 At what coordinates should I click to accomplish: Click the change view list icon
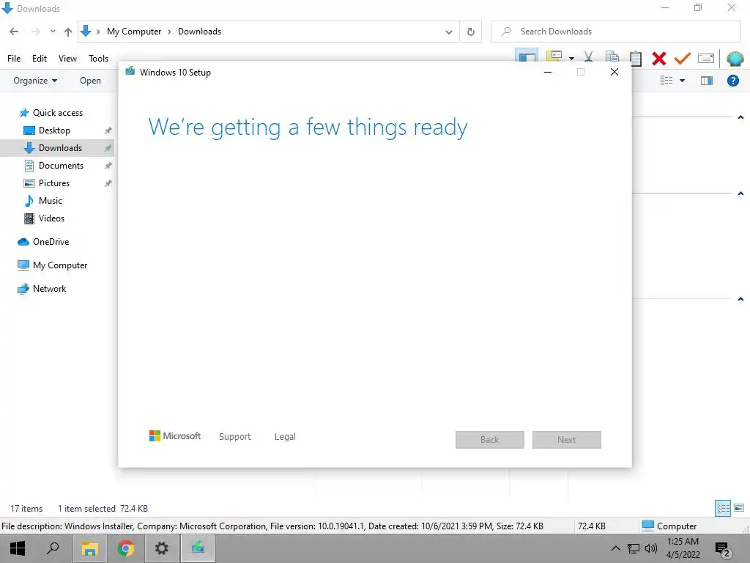point(667,81)
